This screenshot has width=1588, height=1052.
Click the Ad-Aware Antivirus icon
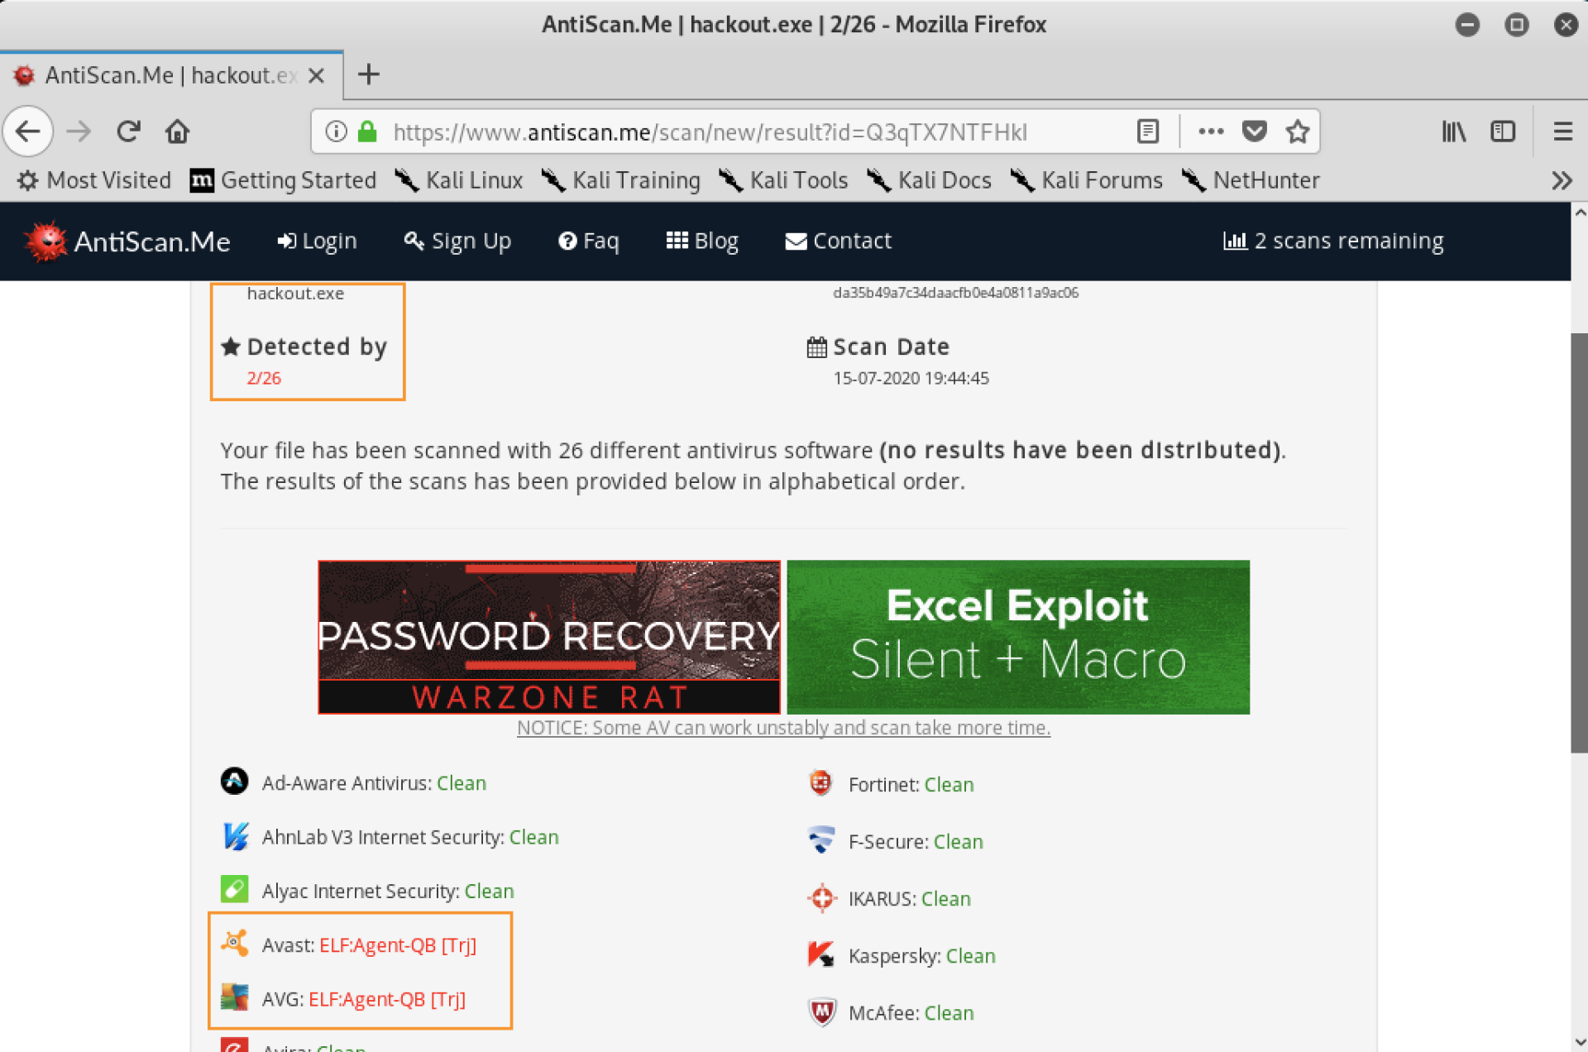click(235, 782)
